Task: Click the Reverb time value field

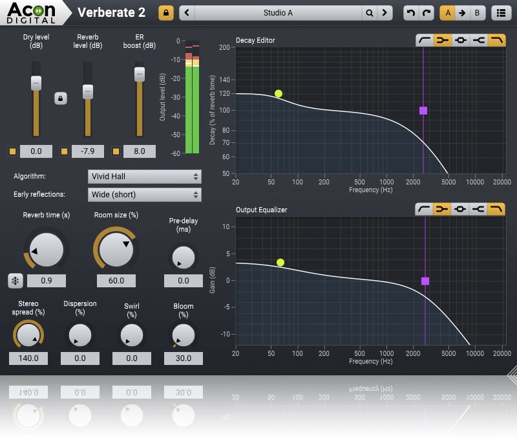Action: [47, 281]
